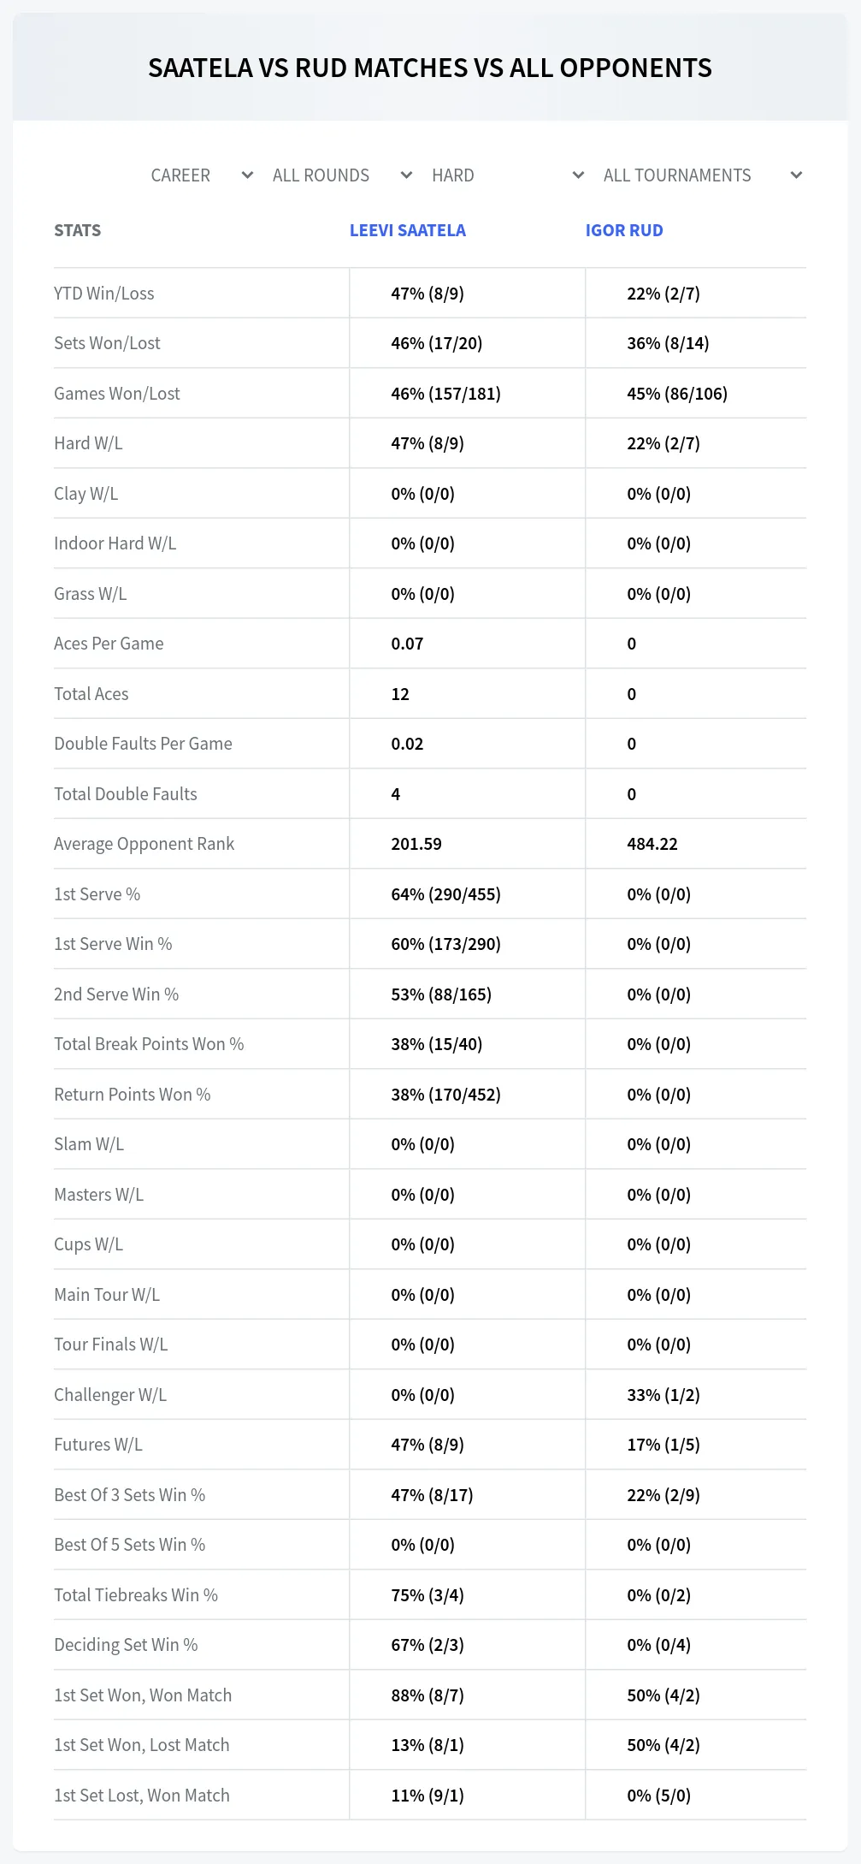This screenshot has height=1864, width=861.
Task: Open the HARD surface dropdown
Action: coord(508,175)
